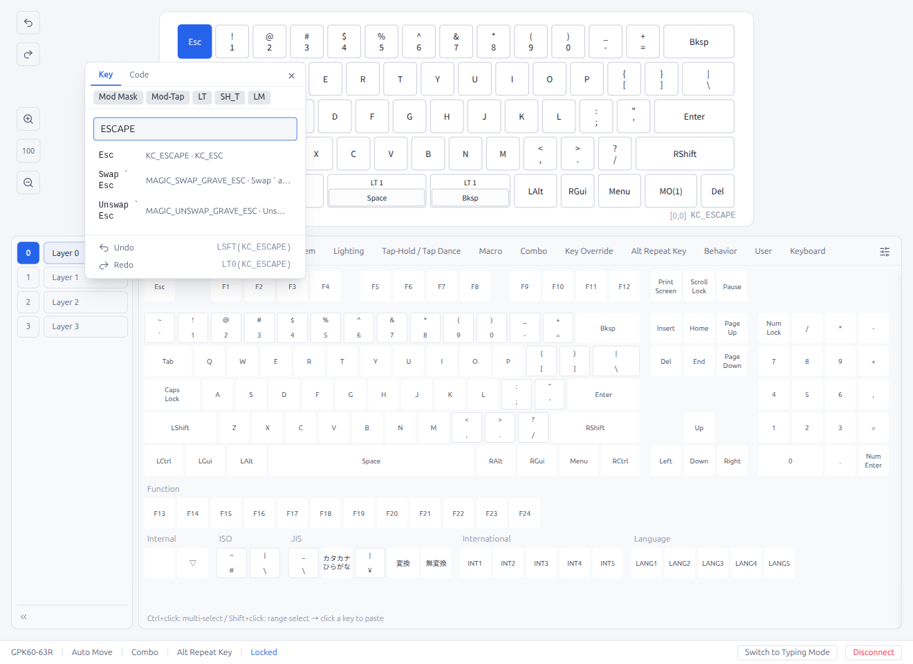The image size is (913, 664).
Task: Click the Layer 2 name field
Action: coord(86,302)
